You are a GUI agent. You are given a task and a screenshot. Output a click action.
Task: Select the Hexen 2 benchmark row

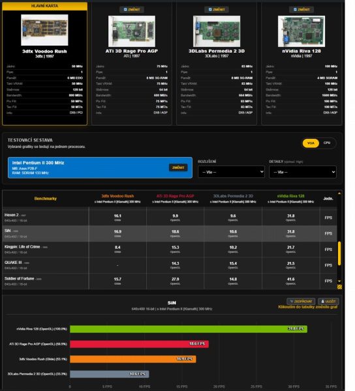coord(170,218)
